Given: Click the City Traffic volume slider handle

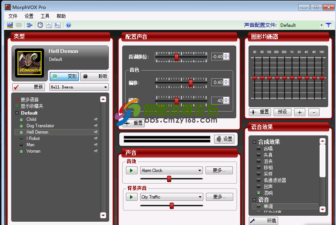Looking at the screenshot, I should point(172,206).
